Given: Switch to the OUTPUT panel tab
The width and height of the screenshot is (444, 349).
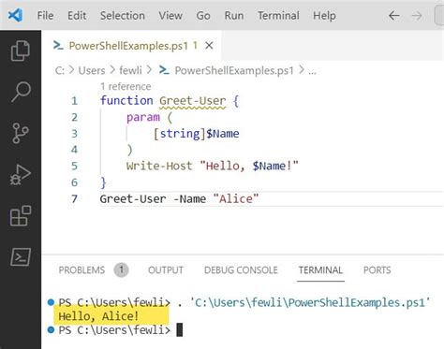Looking at the screenshot, I should [166, 269].
